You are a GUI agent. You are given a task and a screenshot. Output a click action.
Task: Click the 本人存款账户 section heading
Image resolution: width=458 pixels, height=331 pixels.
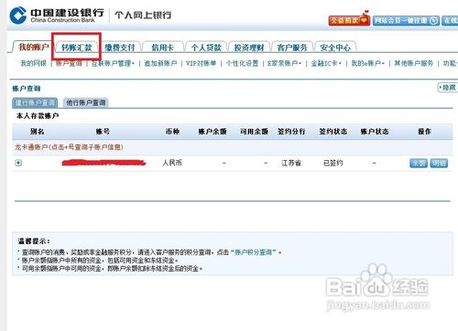[38, 116]
